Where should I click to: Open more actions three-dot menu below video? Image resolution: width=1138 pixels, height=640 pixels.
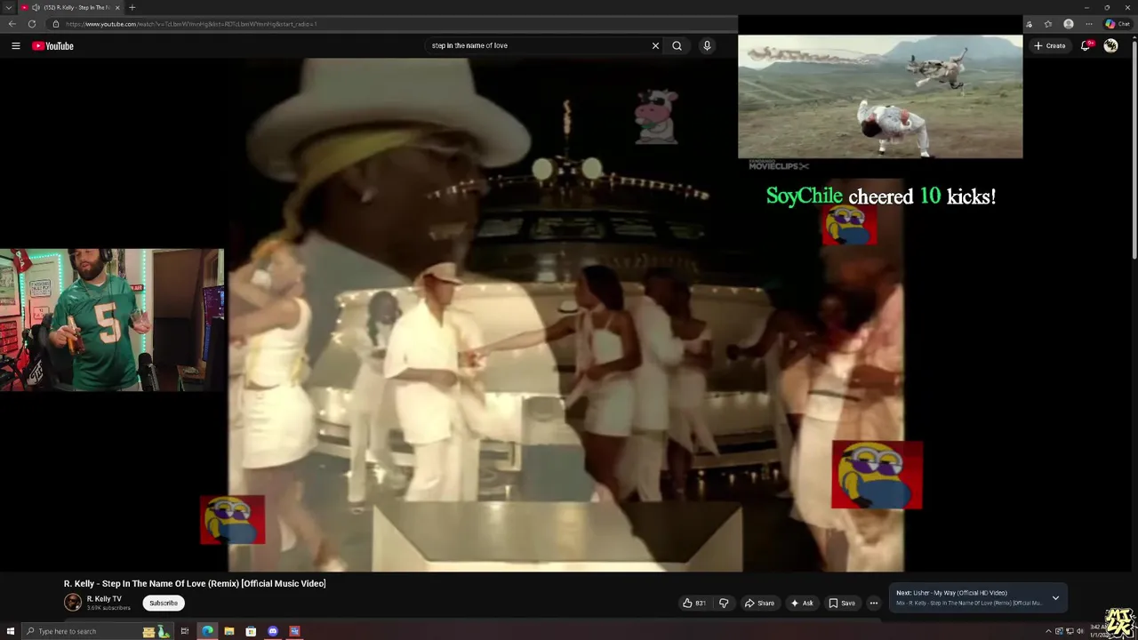(873, 603)
